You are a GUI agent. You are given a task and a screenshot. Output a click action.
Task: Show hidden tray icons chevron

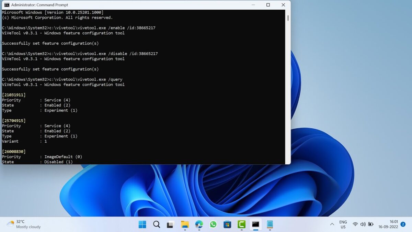coord(332,224)
